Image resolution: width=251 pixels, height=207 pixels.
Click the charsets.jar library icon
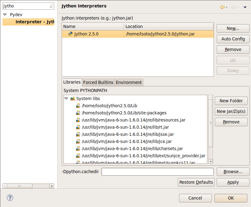point(78,149)
